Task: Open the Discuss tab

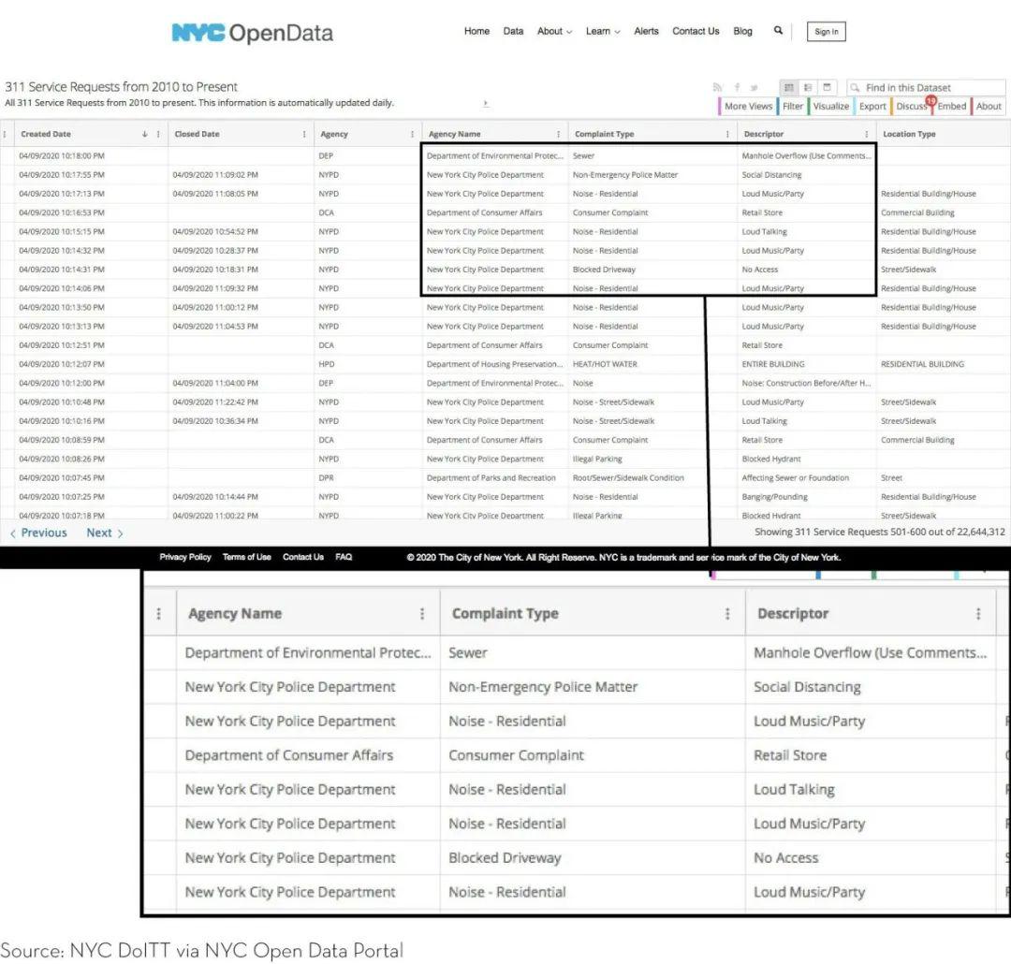Action: coord(911,107)
